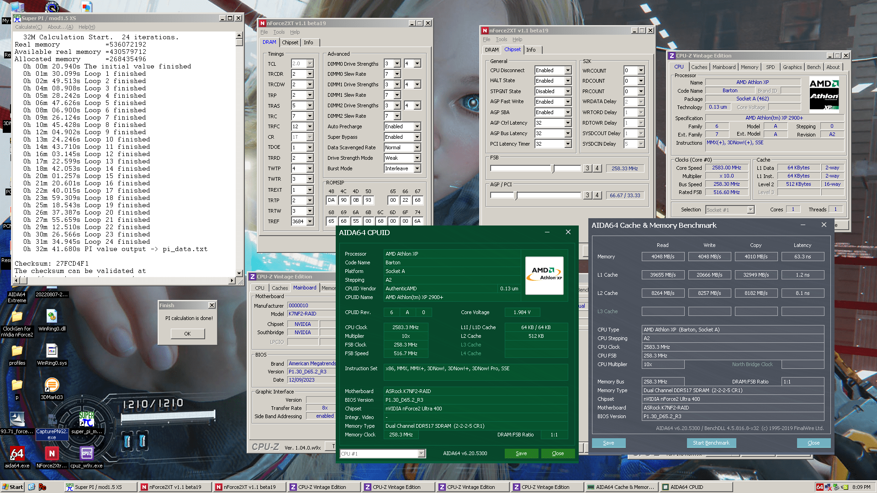Open the AGP Fast Write dropdown

568,102
